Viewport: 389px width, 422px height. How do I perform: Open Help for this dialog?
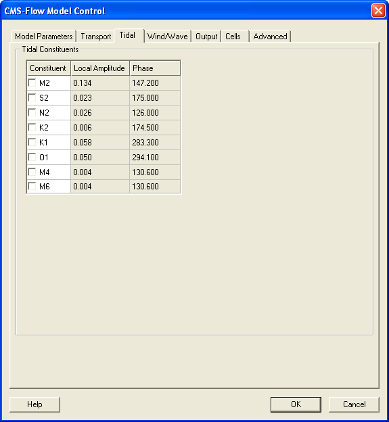coord(35,404)
